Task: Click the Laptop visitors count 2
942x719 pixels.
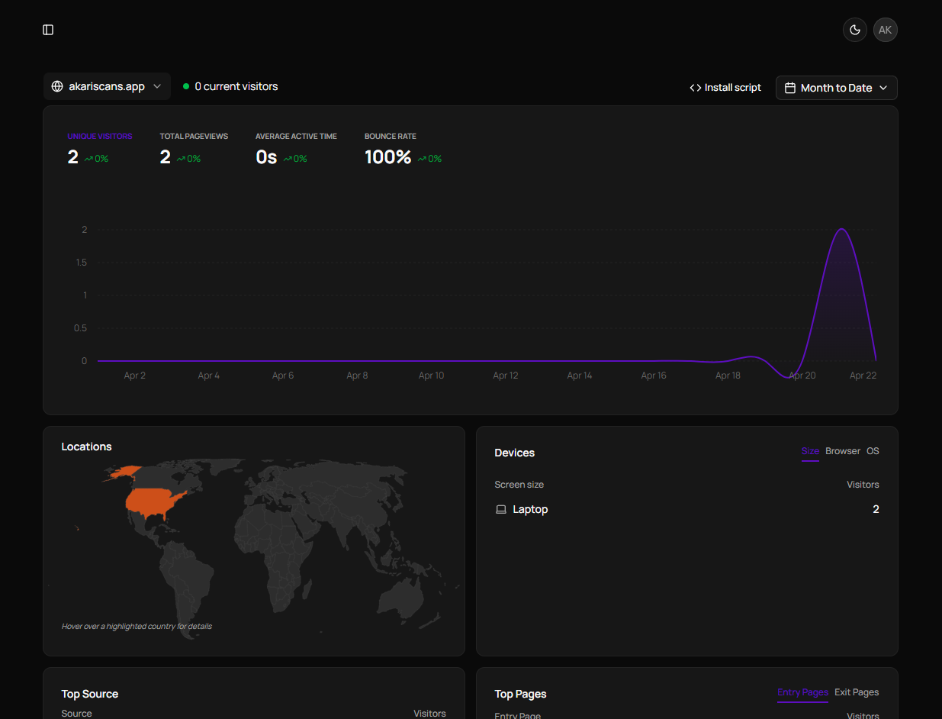Action: tap(876, 509)
